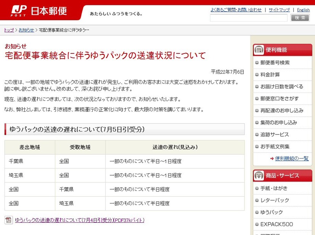
Task: Click the 送達の遅れ(見込み) column header
Action: (x=175, y=147)
